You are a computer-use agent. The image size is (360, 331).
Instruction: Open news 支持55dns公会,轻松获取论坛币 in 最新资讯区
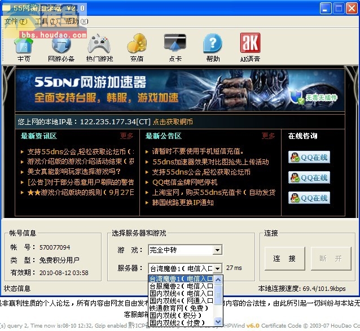coord(81,152)
